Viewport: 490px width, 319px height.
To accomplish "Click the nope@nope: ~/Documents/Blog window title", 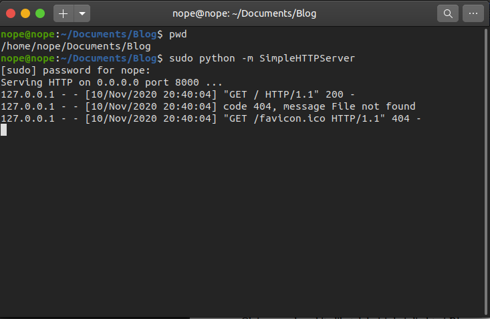I will (245, 13).
